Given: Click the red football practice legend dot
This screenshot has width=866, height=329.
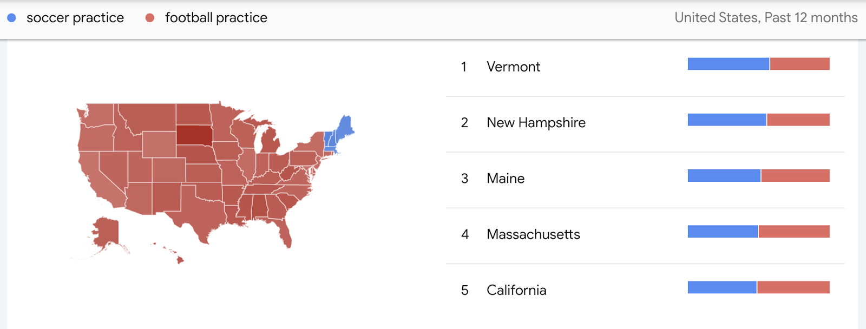Looking at the screenshot, I should [150, 18].
